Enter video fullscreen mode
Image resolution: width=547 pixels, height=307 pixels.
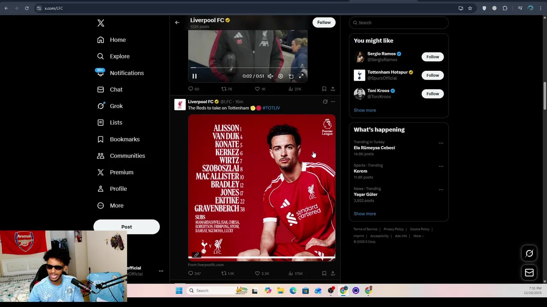click(x=301, y=76)
